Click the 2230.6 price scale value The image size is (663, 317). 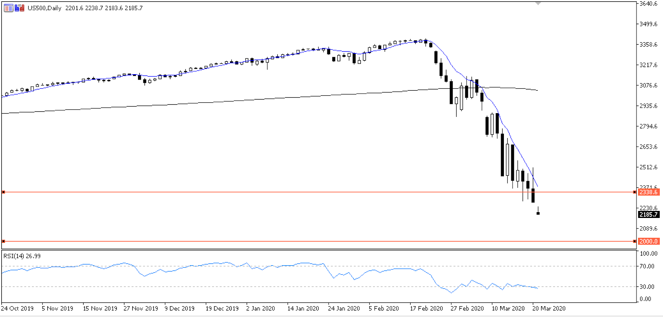(x=648, y=208)
